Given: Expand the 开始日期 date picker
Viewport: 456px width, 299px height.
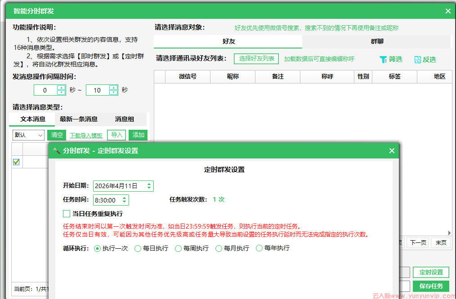Looking at the screenshot, I should point(149,186).
